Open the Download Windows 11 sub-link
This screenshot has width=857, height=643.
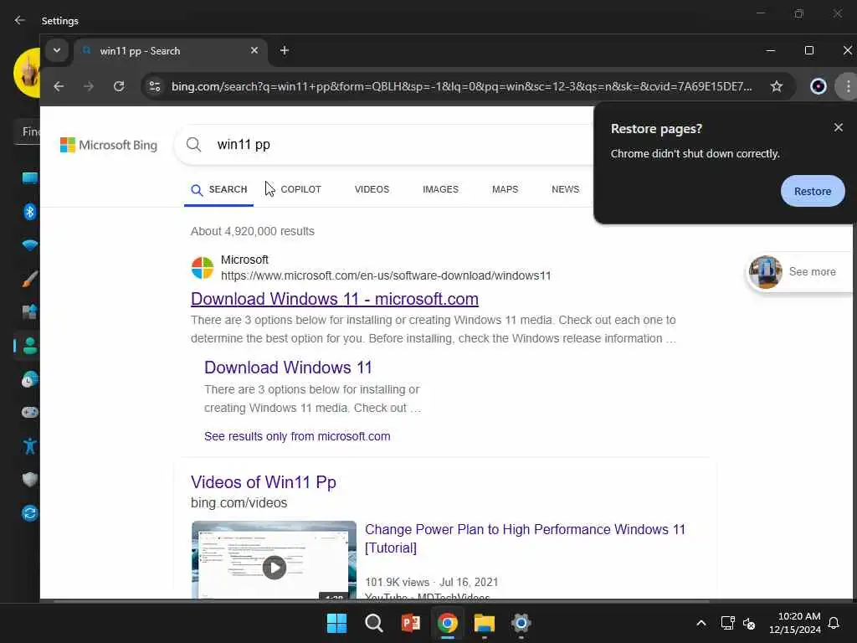click(x=288, y=368)
